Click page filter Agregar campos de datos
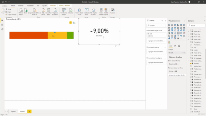Image resolution: width=206 pixels, height=116 pixels. pyautogui.click(x=156, y=52)
